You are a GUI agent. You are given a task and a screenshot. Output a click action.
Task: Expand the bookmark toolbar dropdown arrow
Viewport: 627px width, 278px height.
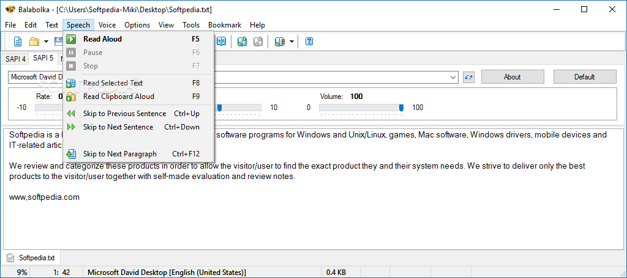pyautogui.click(x=291, y=41)
